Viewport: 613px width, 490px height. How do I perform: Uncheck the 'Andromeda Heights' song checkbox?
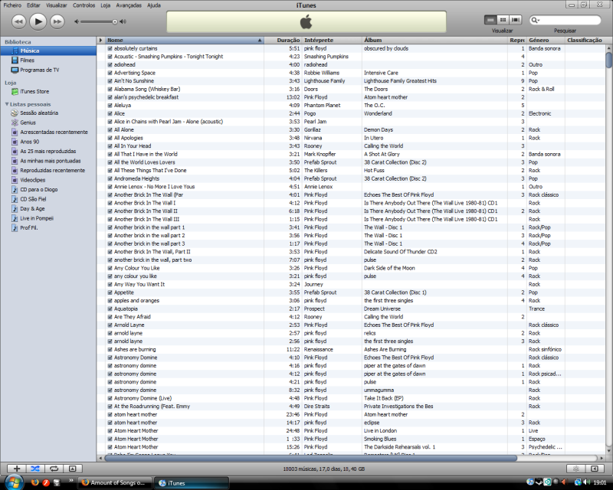point(110,178)
